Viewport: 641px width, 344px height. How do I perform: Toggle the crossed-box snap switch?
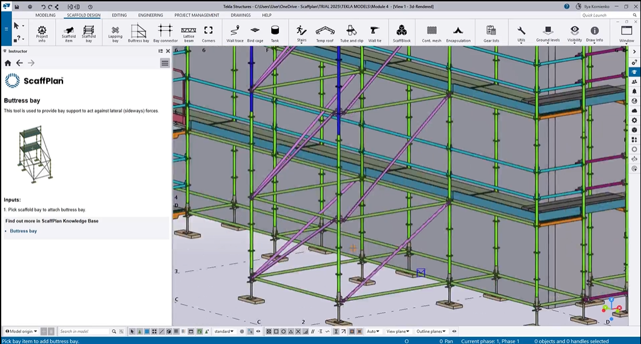click(x=269, y=331)
